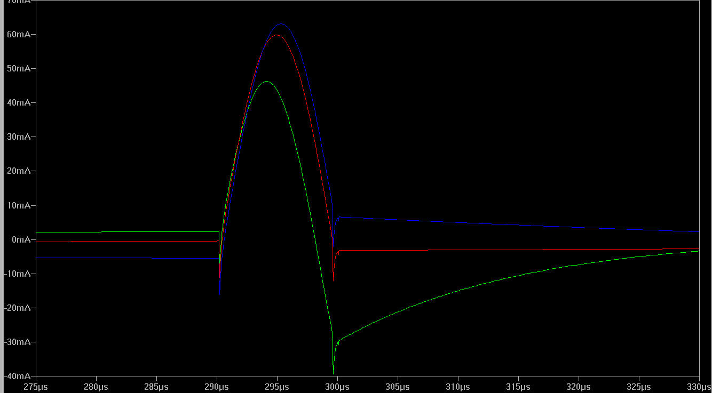
Task: Select the 40mA tick label
Action: click(20, 102)
